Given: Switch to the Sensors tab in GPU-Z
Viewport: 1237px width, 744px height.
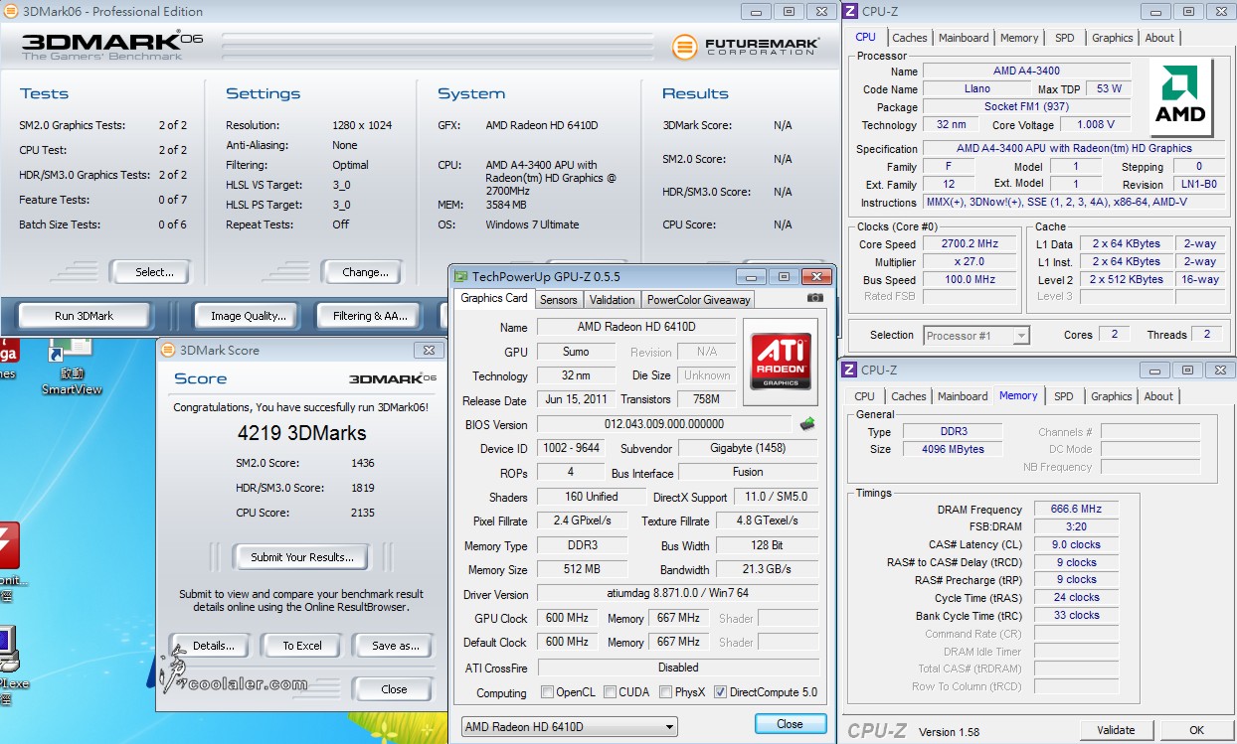Looking at the screenshot, I should pos(558,299).
